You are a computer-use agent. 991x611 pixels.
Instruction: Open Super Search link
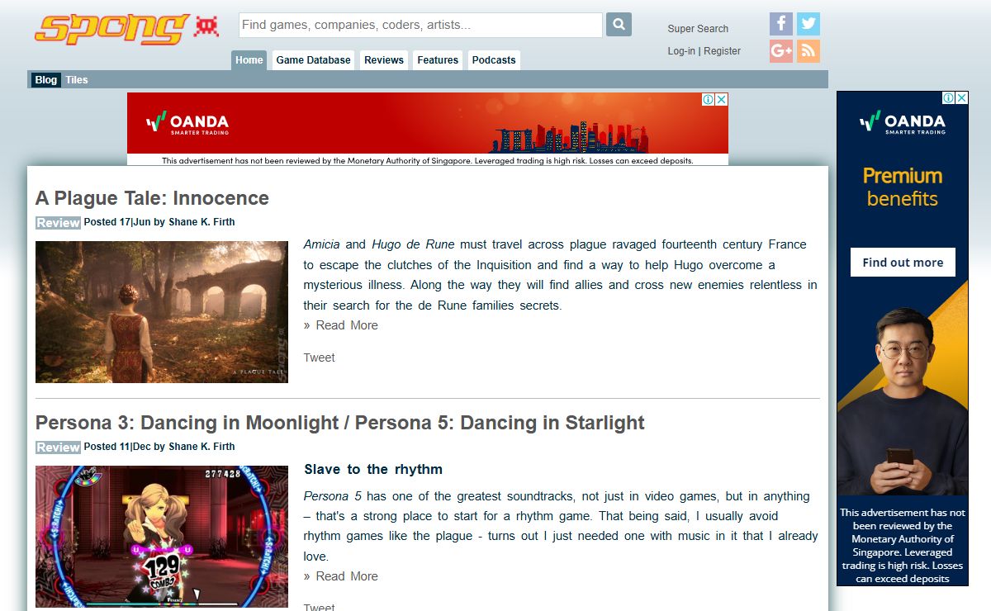tap(698, 29)
